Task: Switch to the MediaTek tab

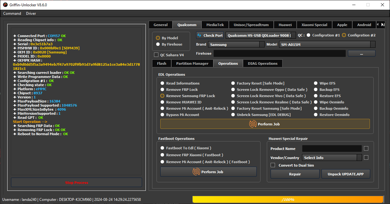Action: tap(215, 25)
